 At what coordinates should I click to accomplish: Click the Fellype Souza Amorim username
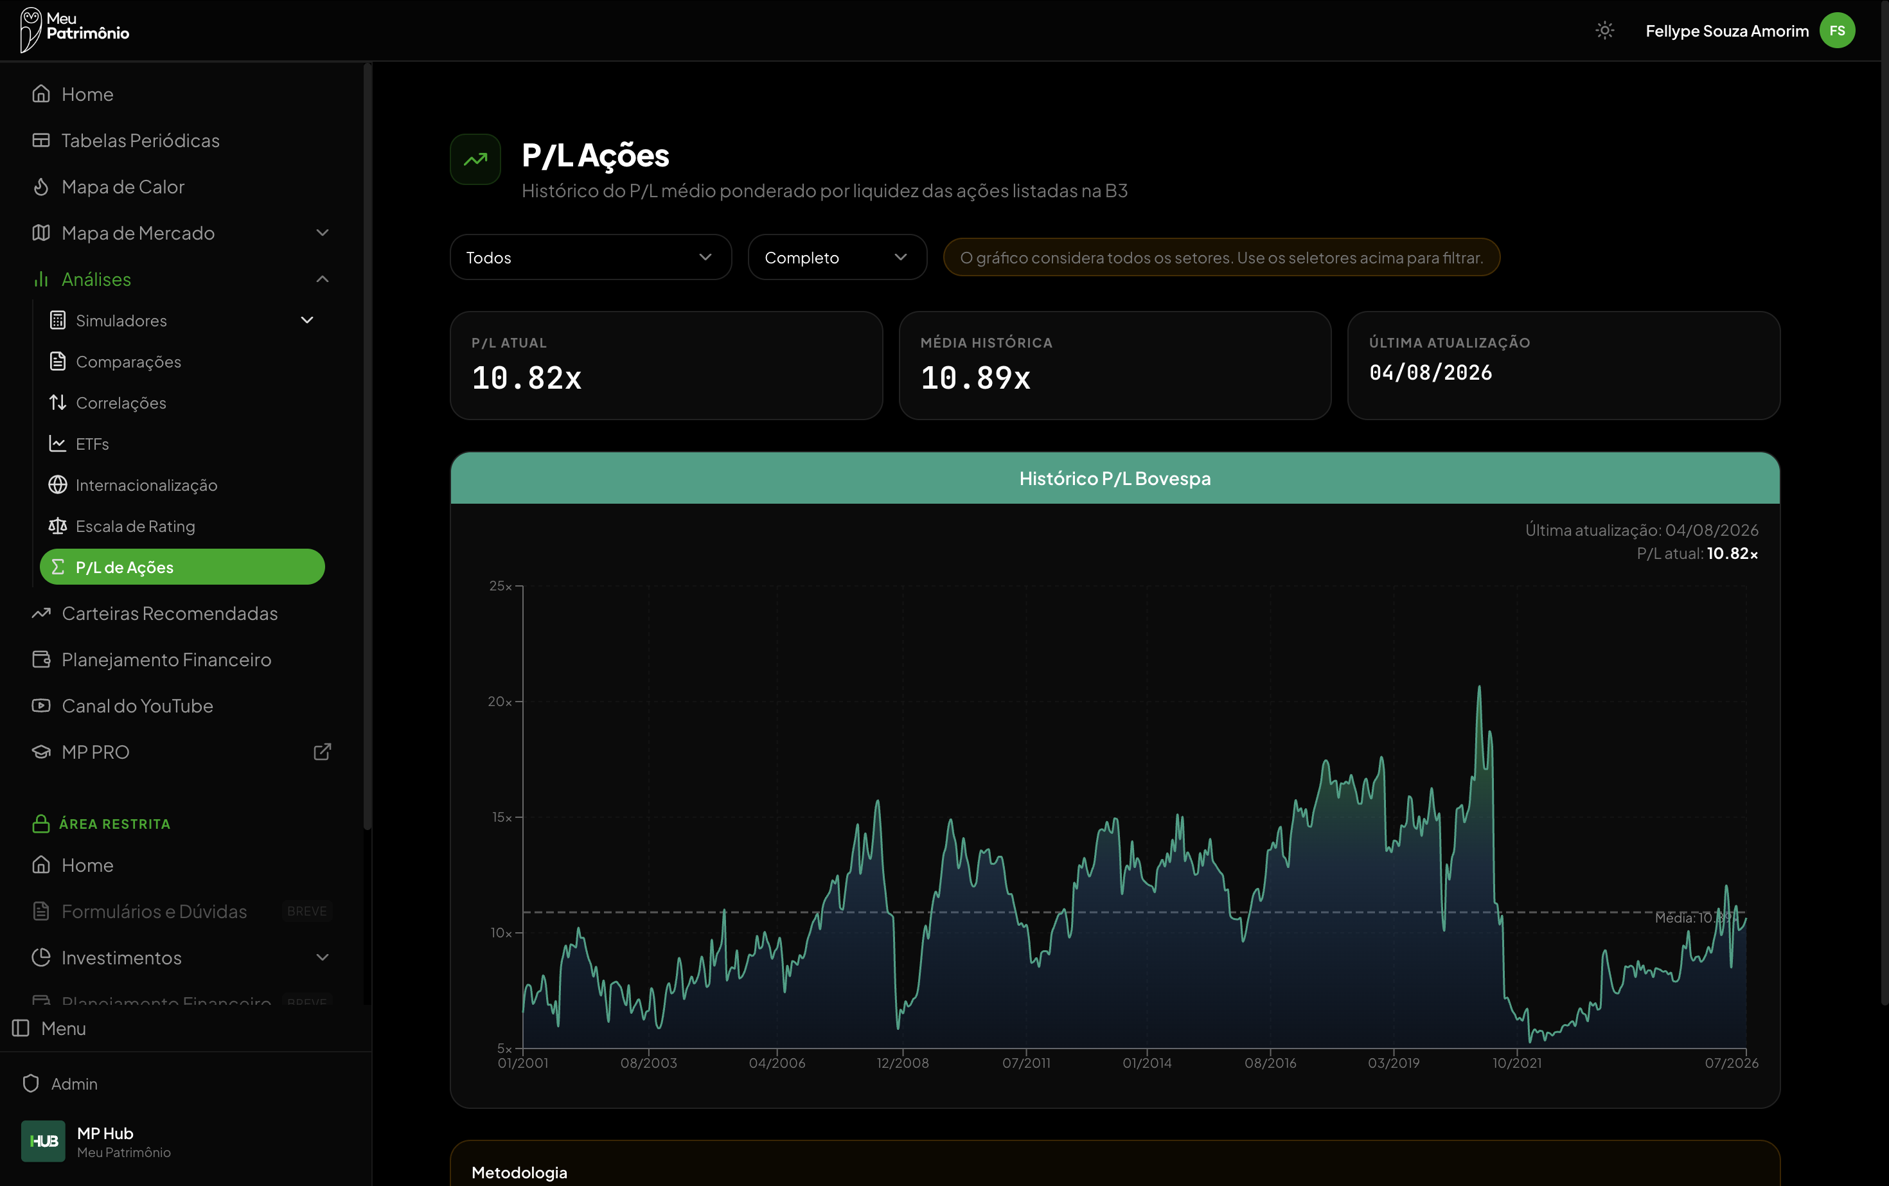pyautogui.click(x=1726, y=31)
